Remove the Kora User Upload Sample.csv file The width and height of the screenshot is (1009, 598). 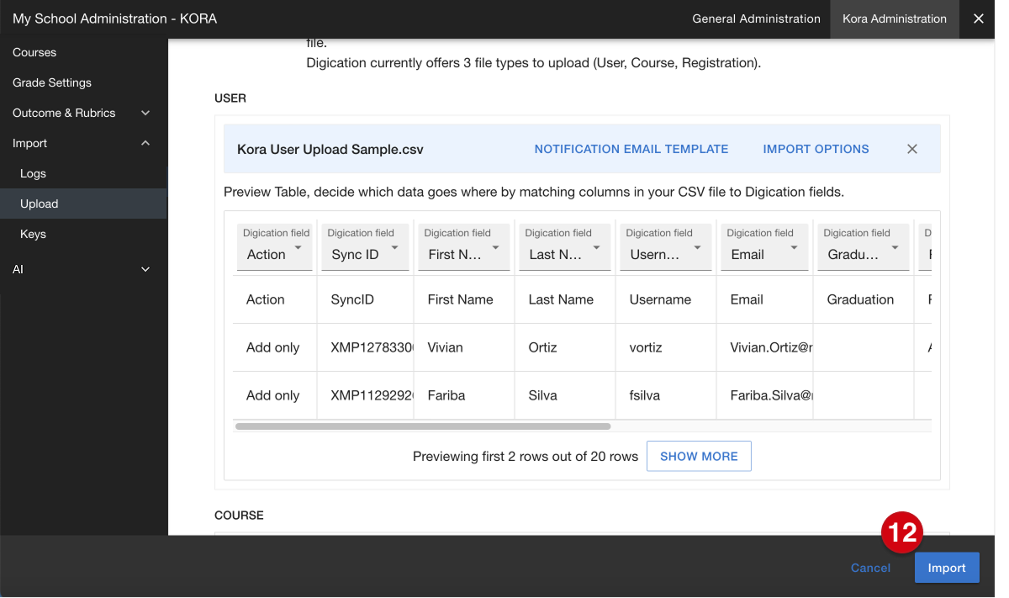click(x=911, y=149)
